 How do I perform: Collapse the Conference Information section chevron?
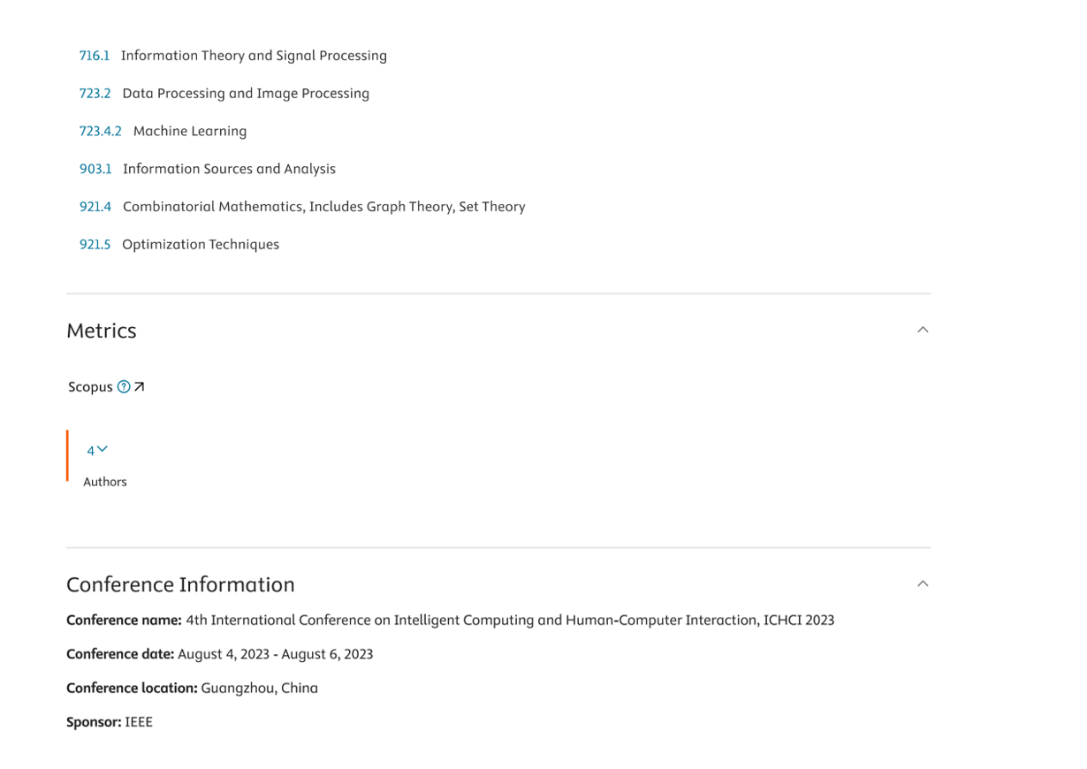(x=923, y=583)
